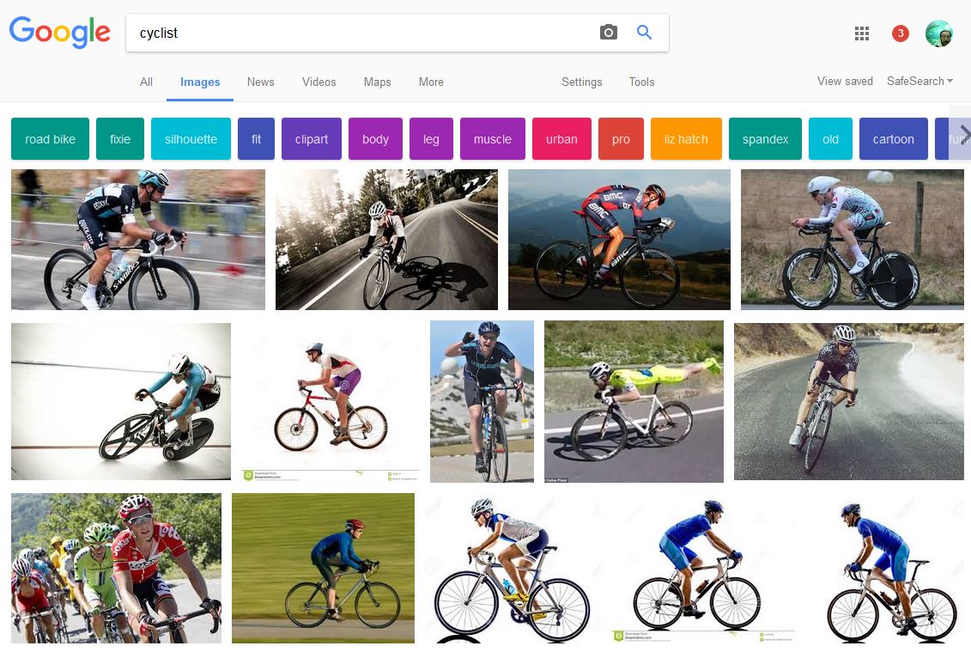Expand the SafeSearch dropdown
The image size is (971, 652).
pyautogui.click(x=919, y=81)
